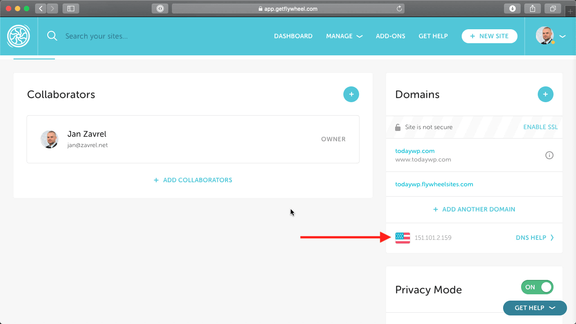The height and width of the screenshot is (324, 576).
Task: Click the OWNER role label
Action: [333, 139]
